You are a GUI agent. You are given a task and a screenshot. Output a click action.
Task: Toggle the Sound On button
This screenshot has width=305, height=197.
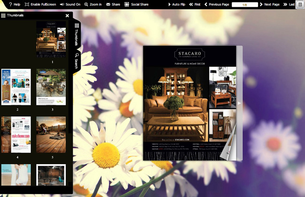(x=70, y=4)
